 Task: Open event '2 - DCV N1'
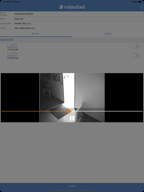point(12,45)
